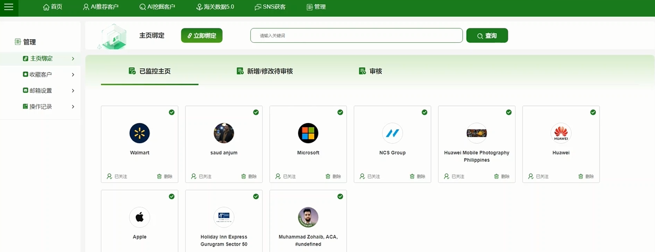Click the NCS Group logo icon
655x252 pixels.
[x=392, y=133]
